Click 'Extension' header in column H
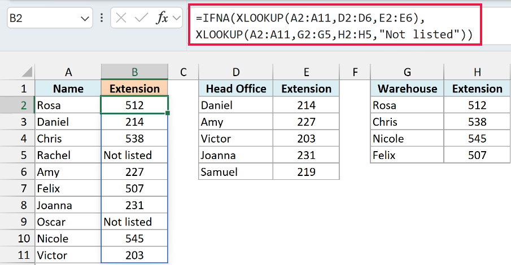The width and height of the screenshot is (511, 265). click(477, 89)
